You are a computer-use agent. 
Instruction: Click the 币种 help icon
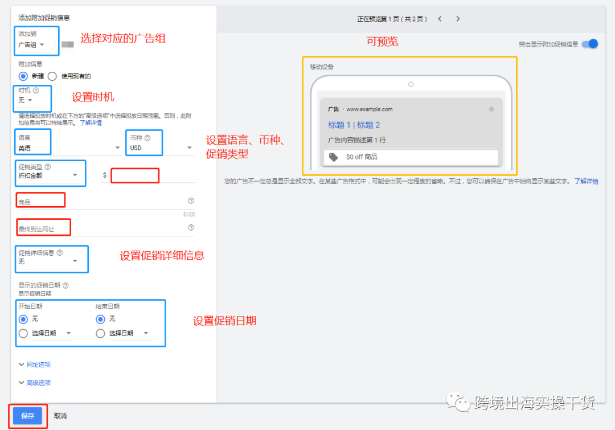[x=148, y=138]
